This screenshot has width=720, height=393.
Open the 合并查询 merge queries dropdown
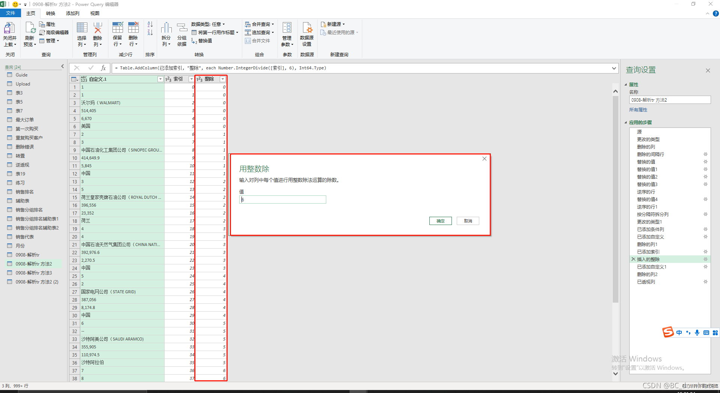point(259,24)
